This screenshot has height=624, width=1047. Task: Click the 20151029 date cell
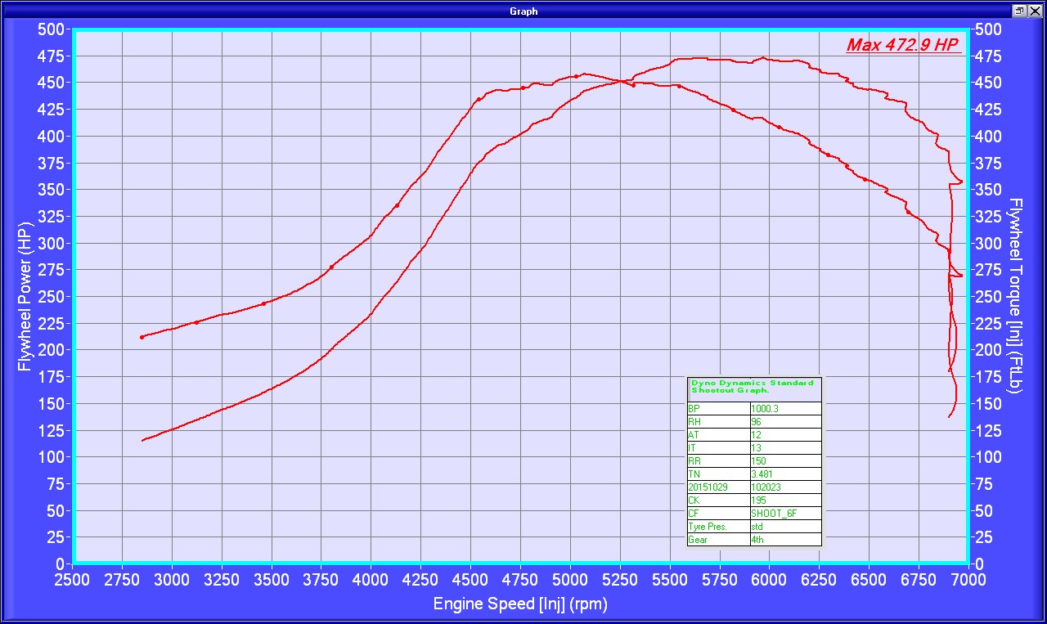coord(719,487)
